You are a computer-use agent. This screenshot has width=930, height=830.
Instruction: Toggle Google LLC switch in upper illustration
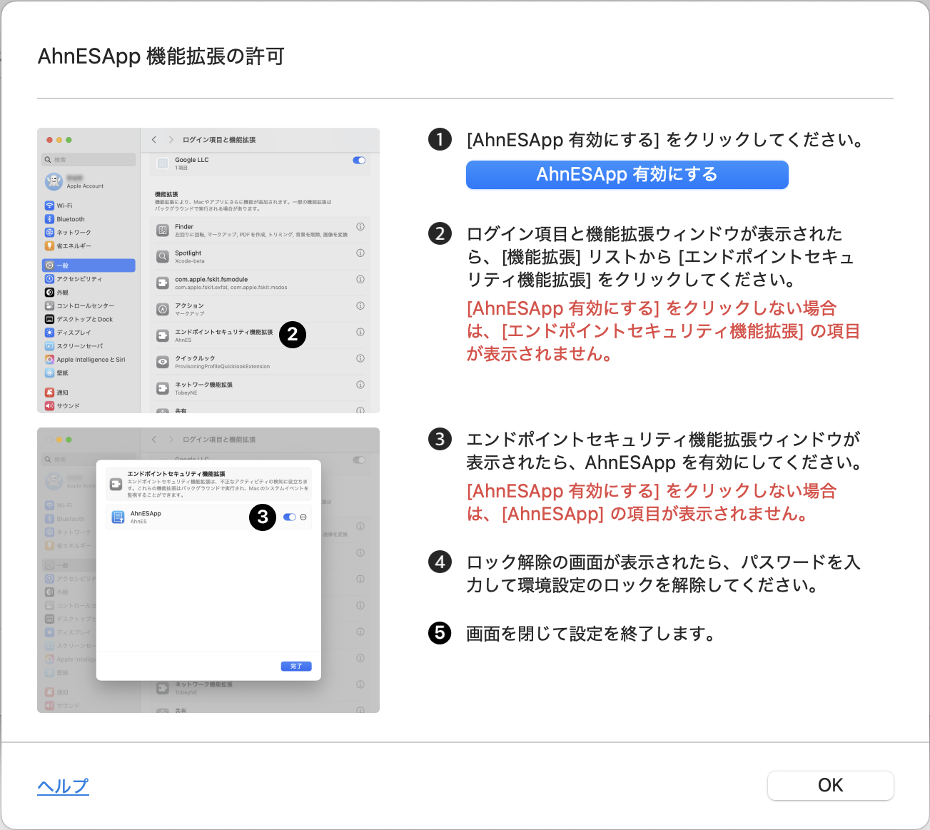click(x=359, y=161)
